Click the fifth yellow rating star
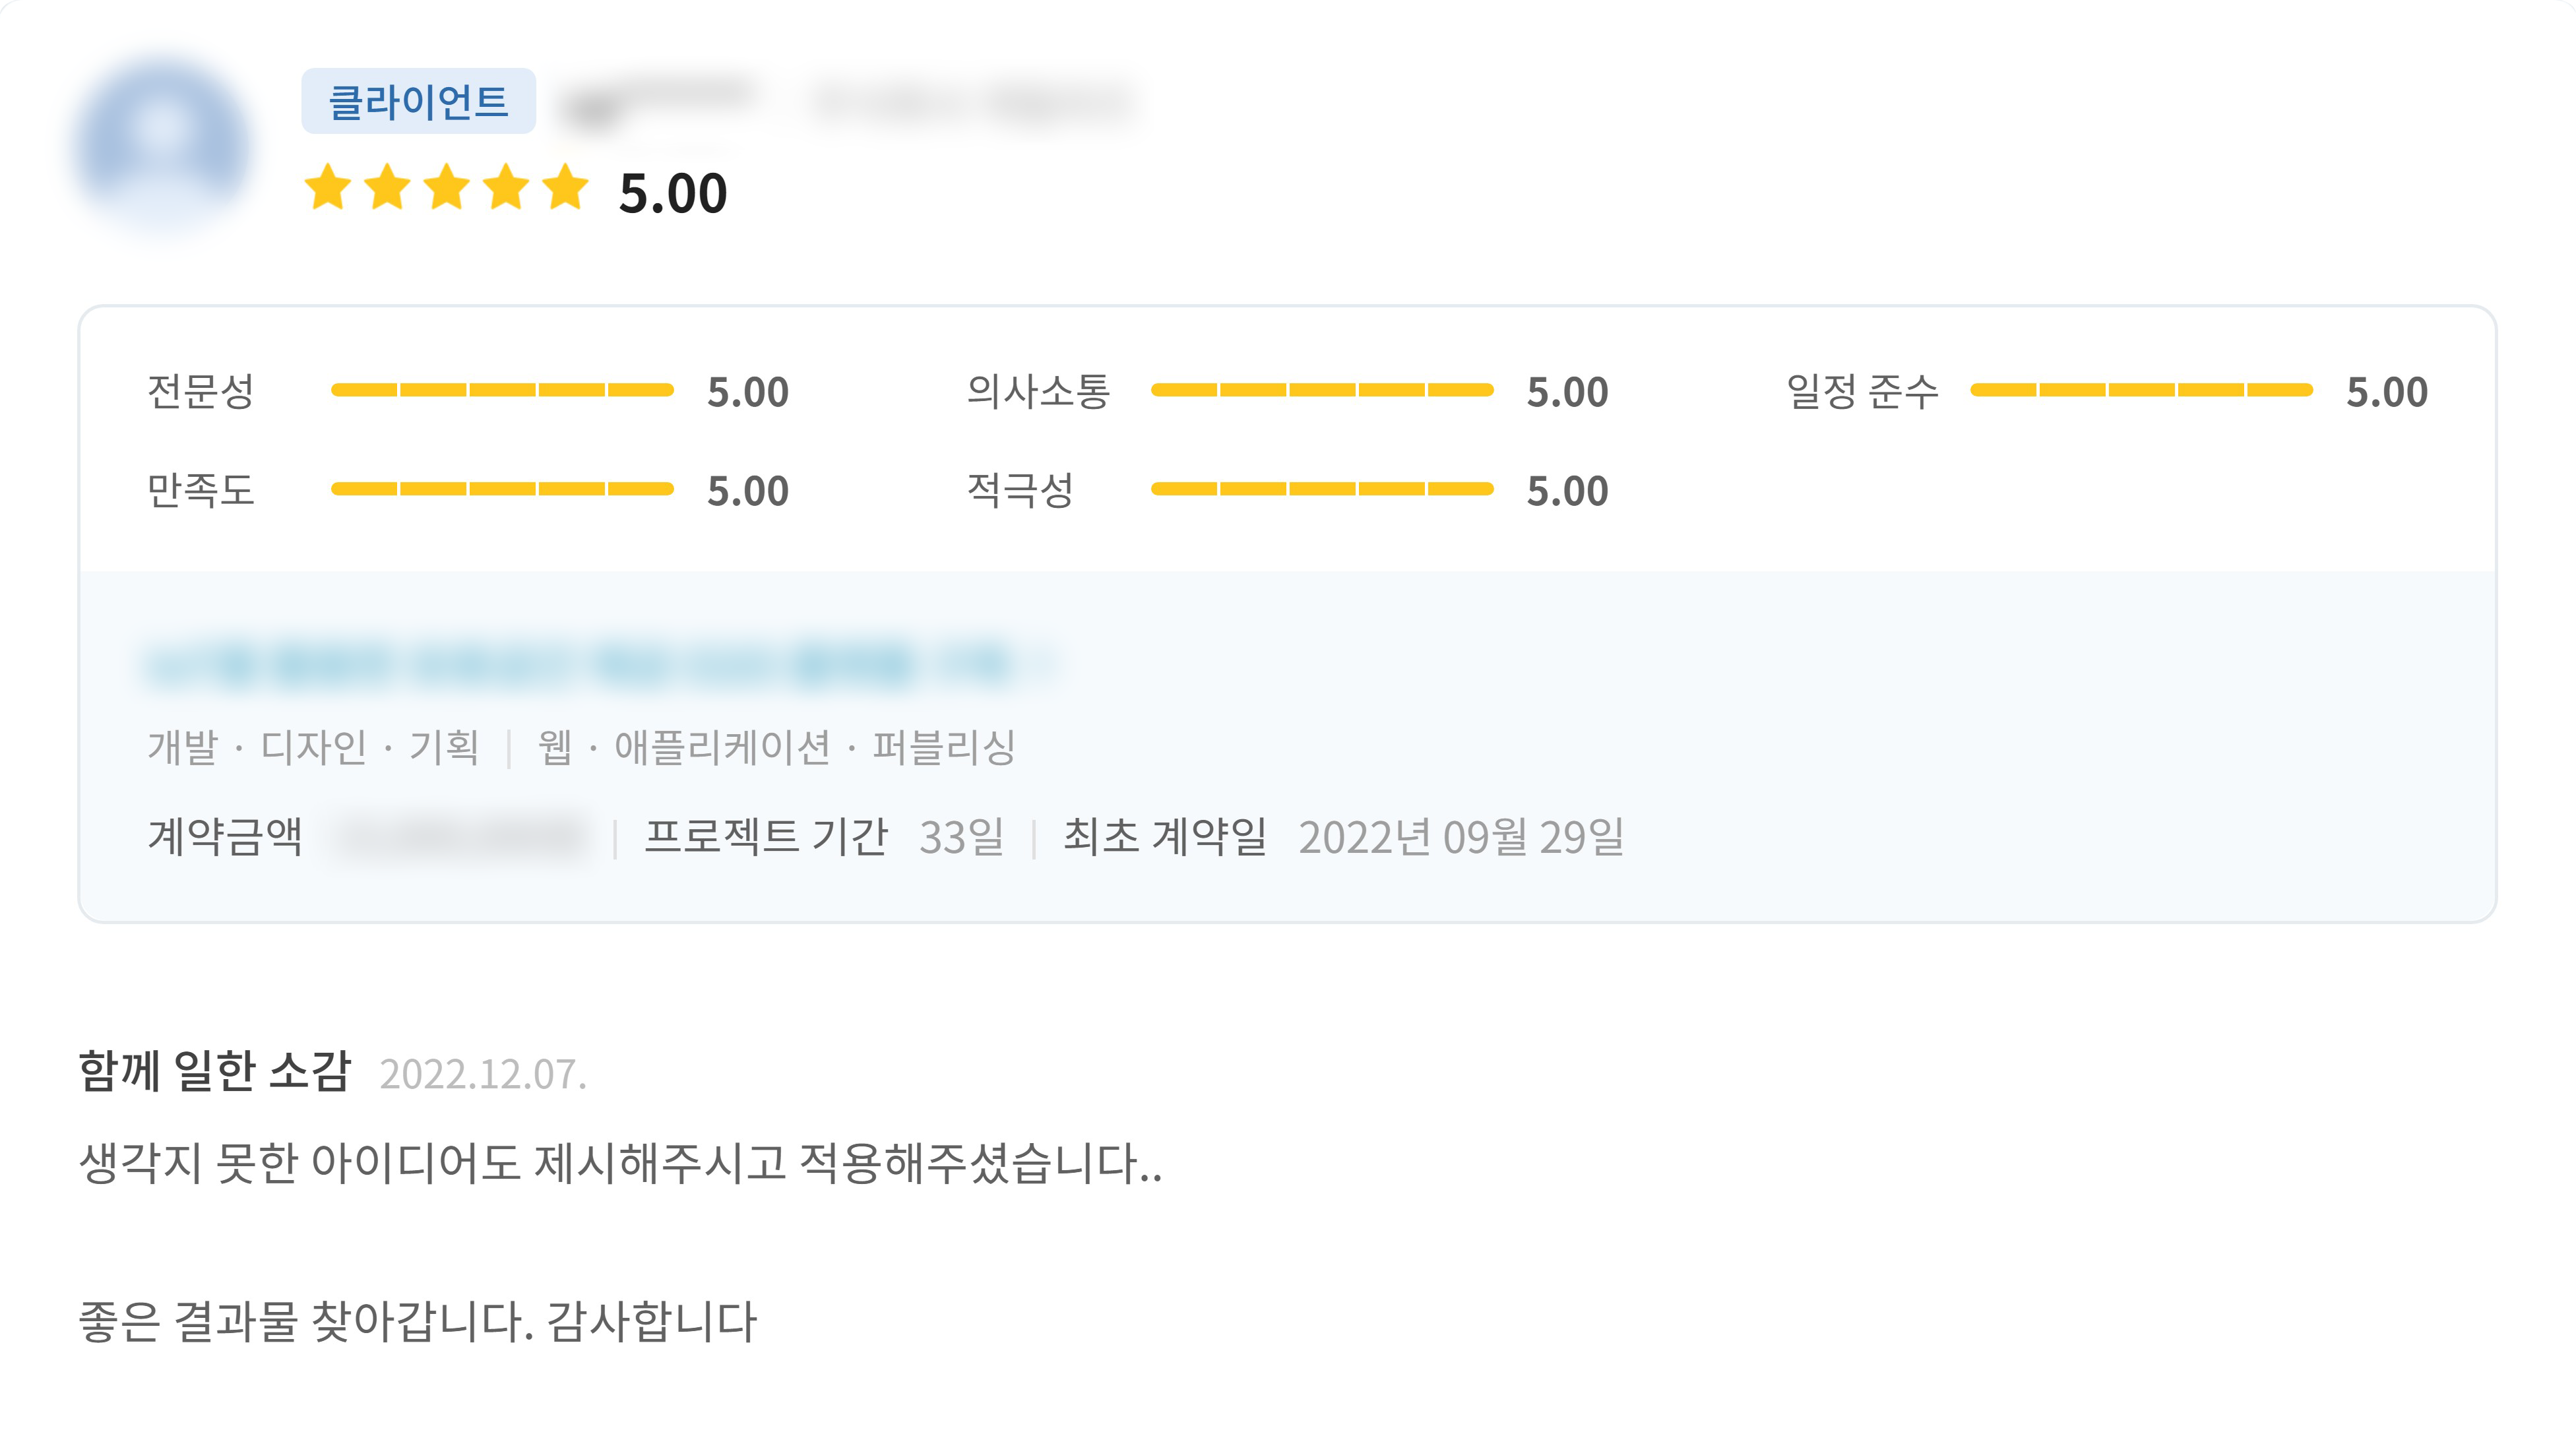 [566, 188]
